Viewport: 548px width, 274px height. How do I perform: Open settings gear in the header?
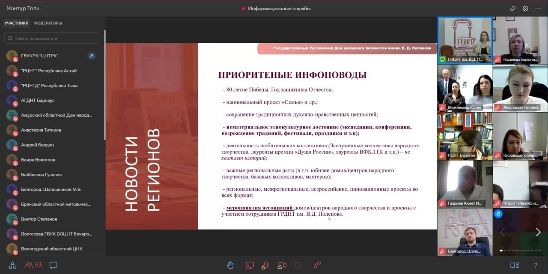coord(525,9)
